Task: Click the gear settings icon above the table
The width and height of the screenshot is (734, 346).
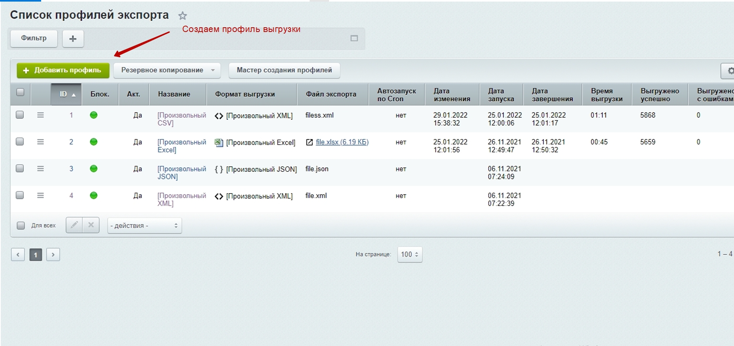Action: click(x=730, y=71)
